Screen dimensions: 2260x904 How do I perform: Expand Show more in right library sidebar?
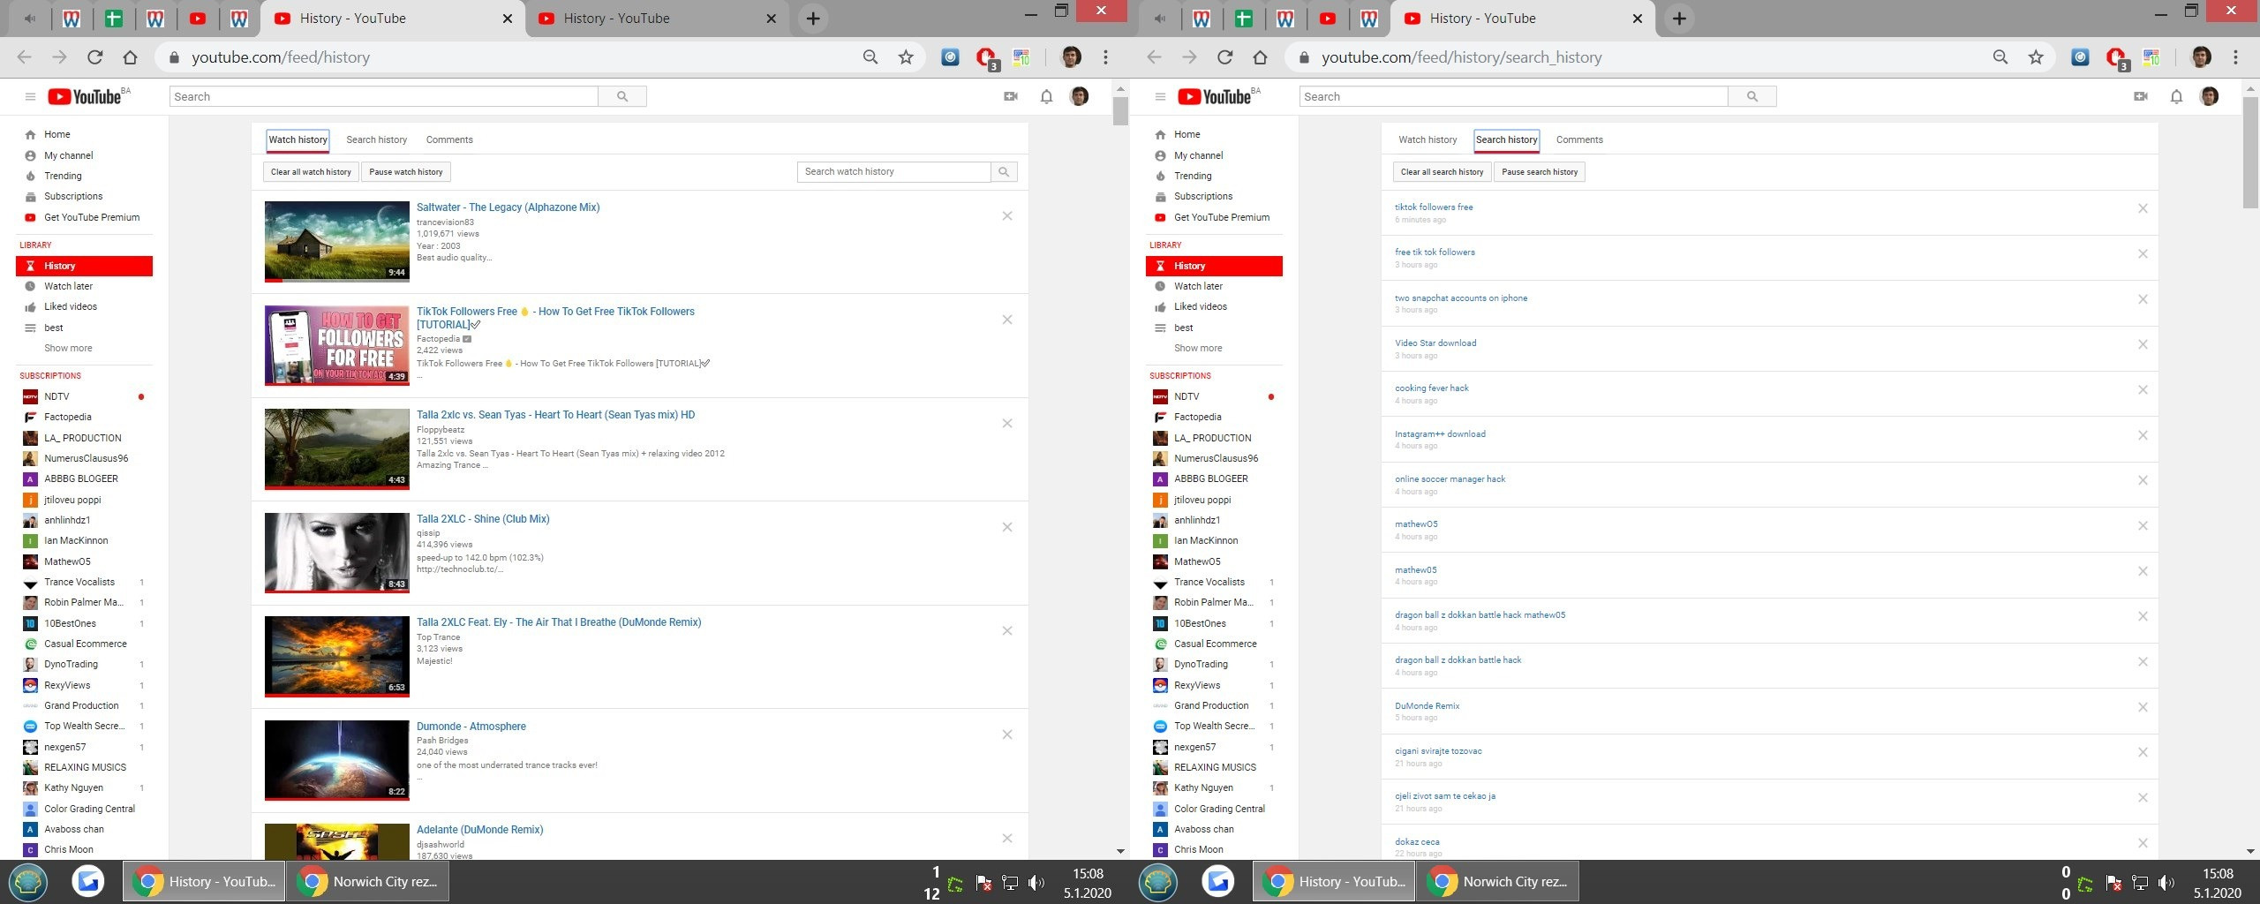click(x=1198, y=348)
